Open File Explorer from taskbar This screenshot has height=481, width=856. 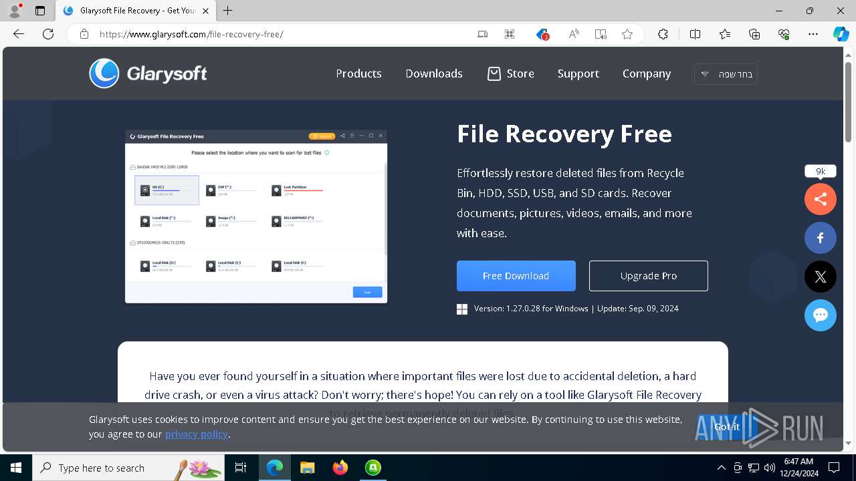(308, 468)
